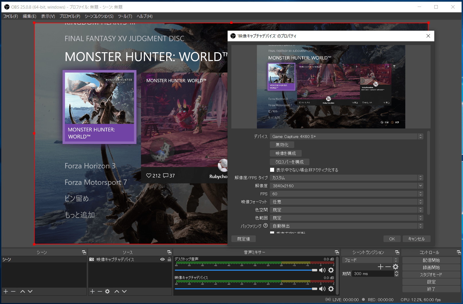Undock the シーントランジション panel

(x=397, y=252)
